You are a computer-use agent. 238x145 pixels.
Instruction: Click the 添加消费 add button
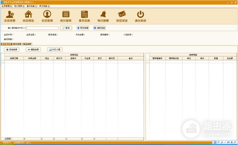tap(12, 50)
